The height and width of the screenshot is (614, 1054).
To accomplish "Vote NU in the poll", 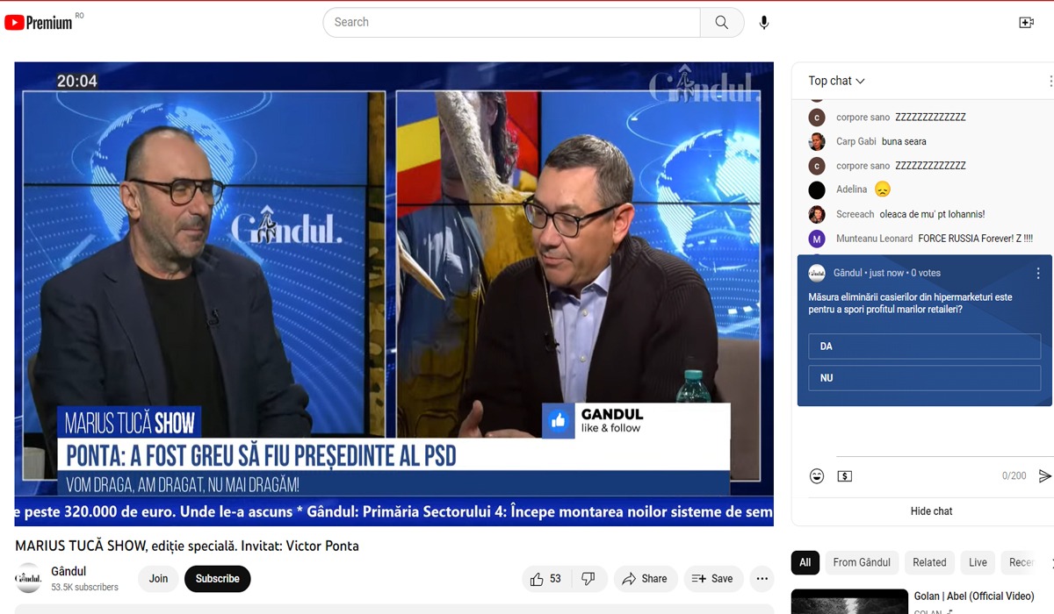I will (924, 378).
